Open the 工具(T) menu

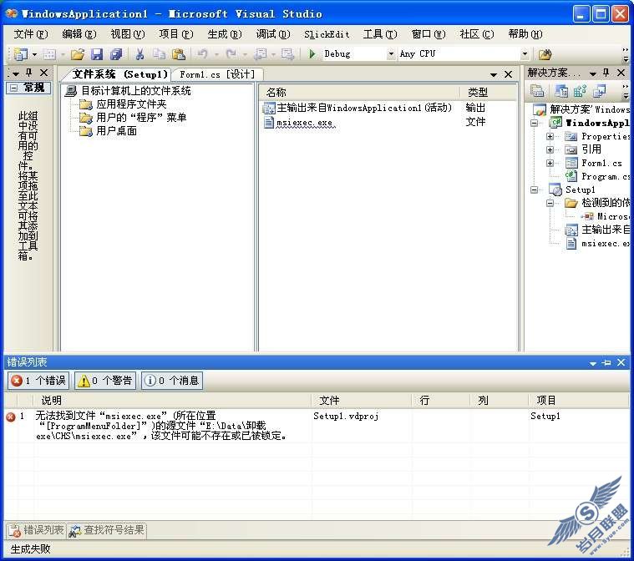coord(380,34)
